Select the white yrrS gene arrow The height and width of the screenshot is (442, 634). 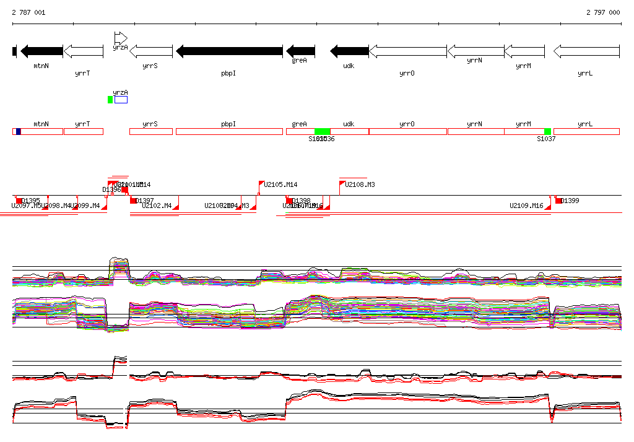coord(151,51)
